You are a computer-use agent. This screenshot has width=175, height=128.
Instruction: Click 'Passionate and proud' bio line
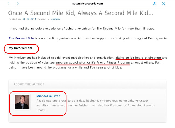tap(51, 101)
